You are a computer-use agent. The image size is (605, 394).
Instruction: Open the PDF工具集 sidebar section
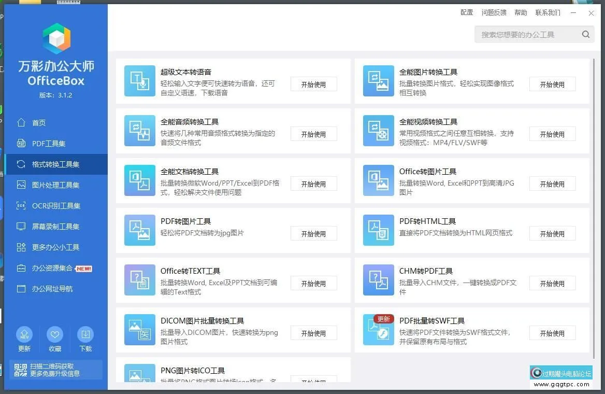[x=48, y=144]
